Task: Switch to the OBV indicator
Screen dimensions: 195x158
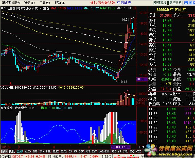Action: click(x=81, y=151)
